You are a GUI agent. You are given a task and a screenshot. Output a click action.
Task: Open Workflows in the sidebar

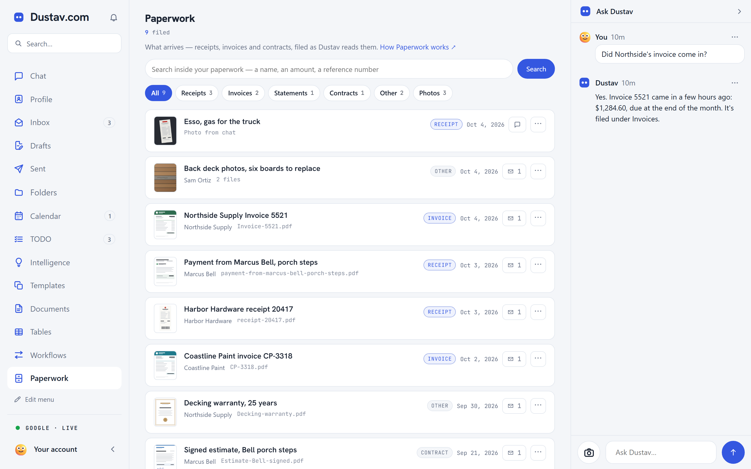pos(64,355)
